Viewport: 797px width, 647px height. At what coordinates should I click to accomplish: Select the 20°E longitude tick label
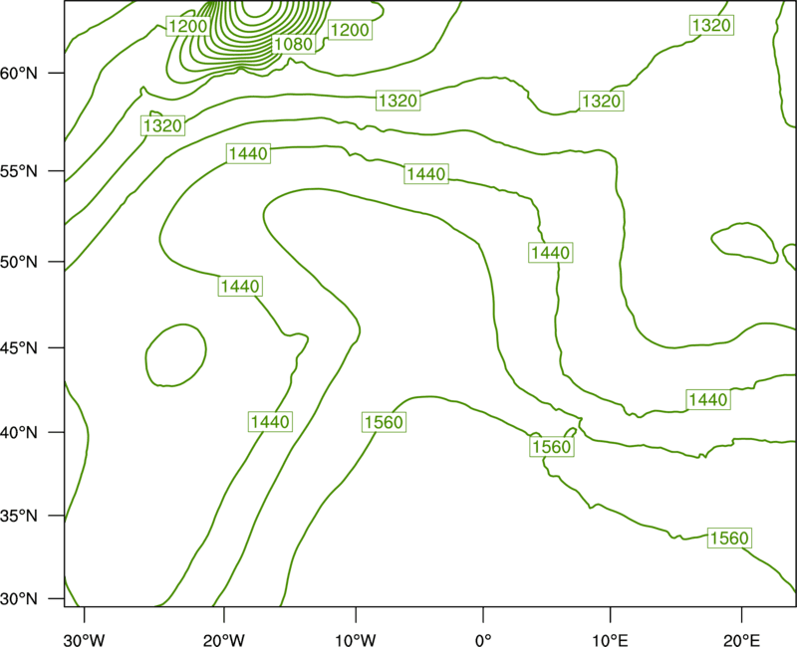click(741, 640)
